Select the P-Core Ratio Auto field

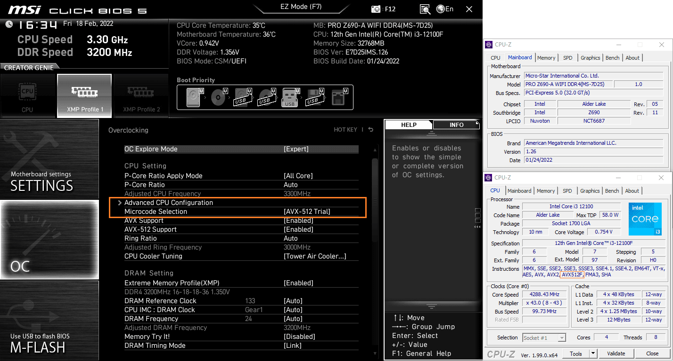pyautogui.click(x=290, y=185)
